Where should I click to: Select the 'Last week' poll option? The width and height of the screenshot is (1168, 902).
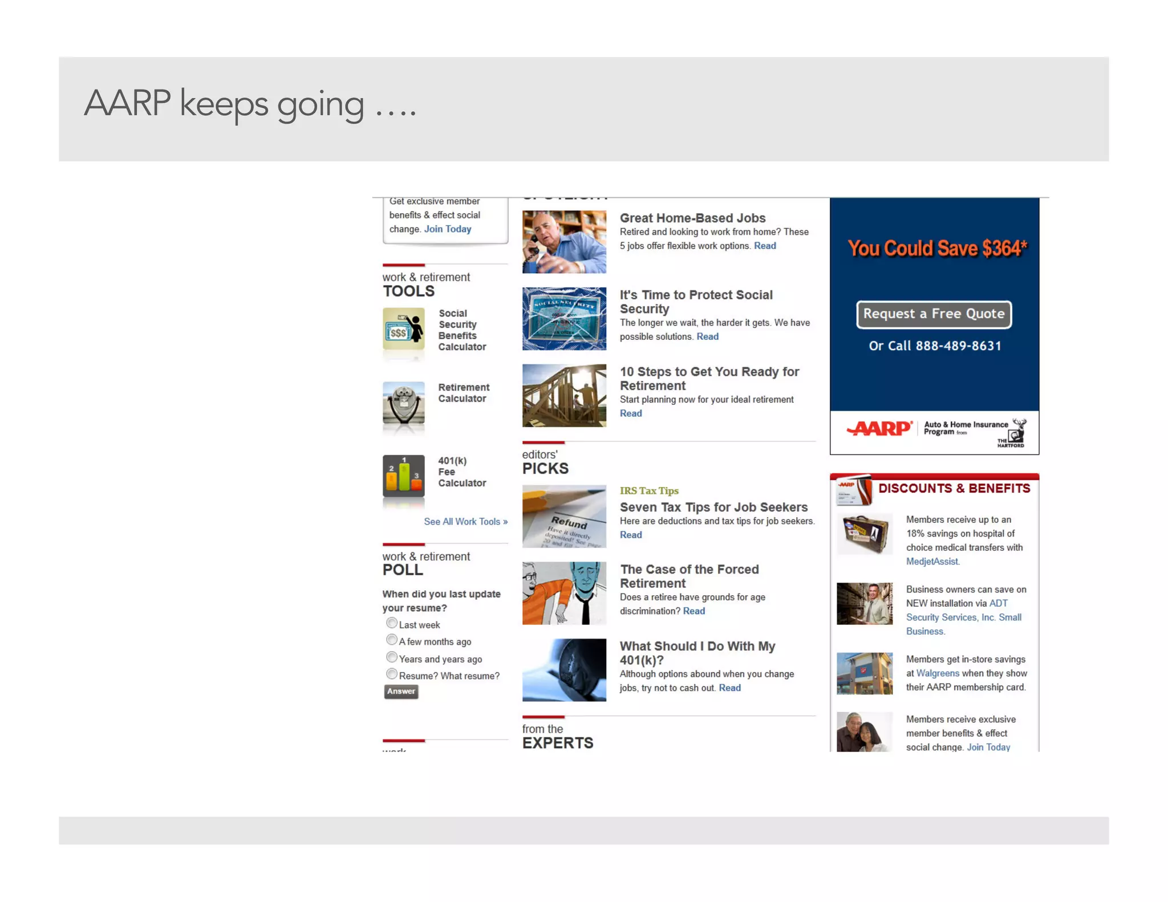[x=392, y=623]
